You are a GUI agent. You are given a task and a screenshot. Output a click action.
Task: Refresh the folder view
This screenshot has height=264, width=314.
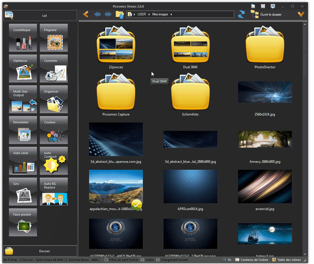[241, 14]
